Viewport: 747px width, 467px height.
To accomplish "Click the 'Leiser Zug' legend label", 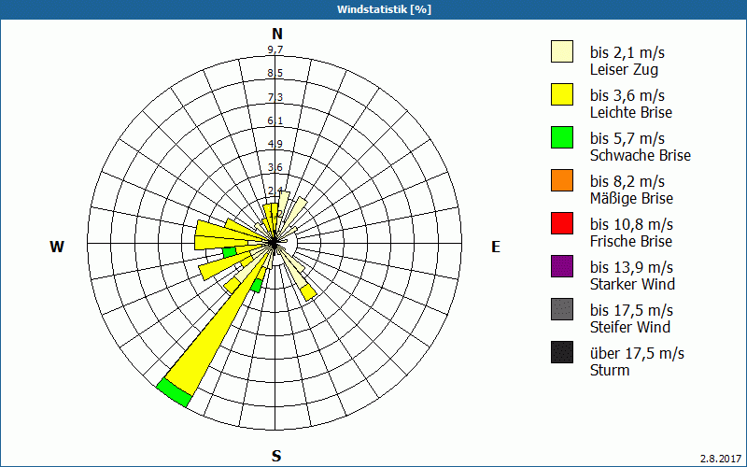I will click(624, 69).
